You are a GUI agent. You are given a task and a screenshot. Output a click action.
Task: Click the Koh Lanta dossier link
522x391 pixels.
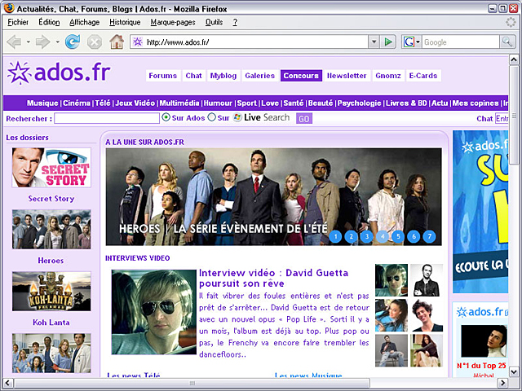(x=51, y=323)
